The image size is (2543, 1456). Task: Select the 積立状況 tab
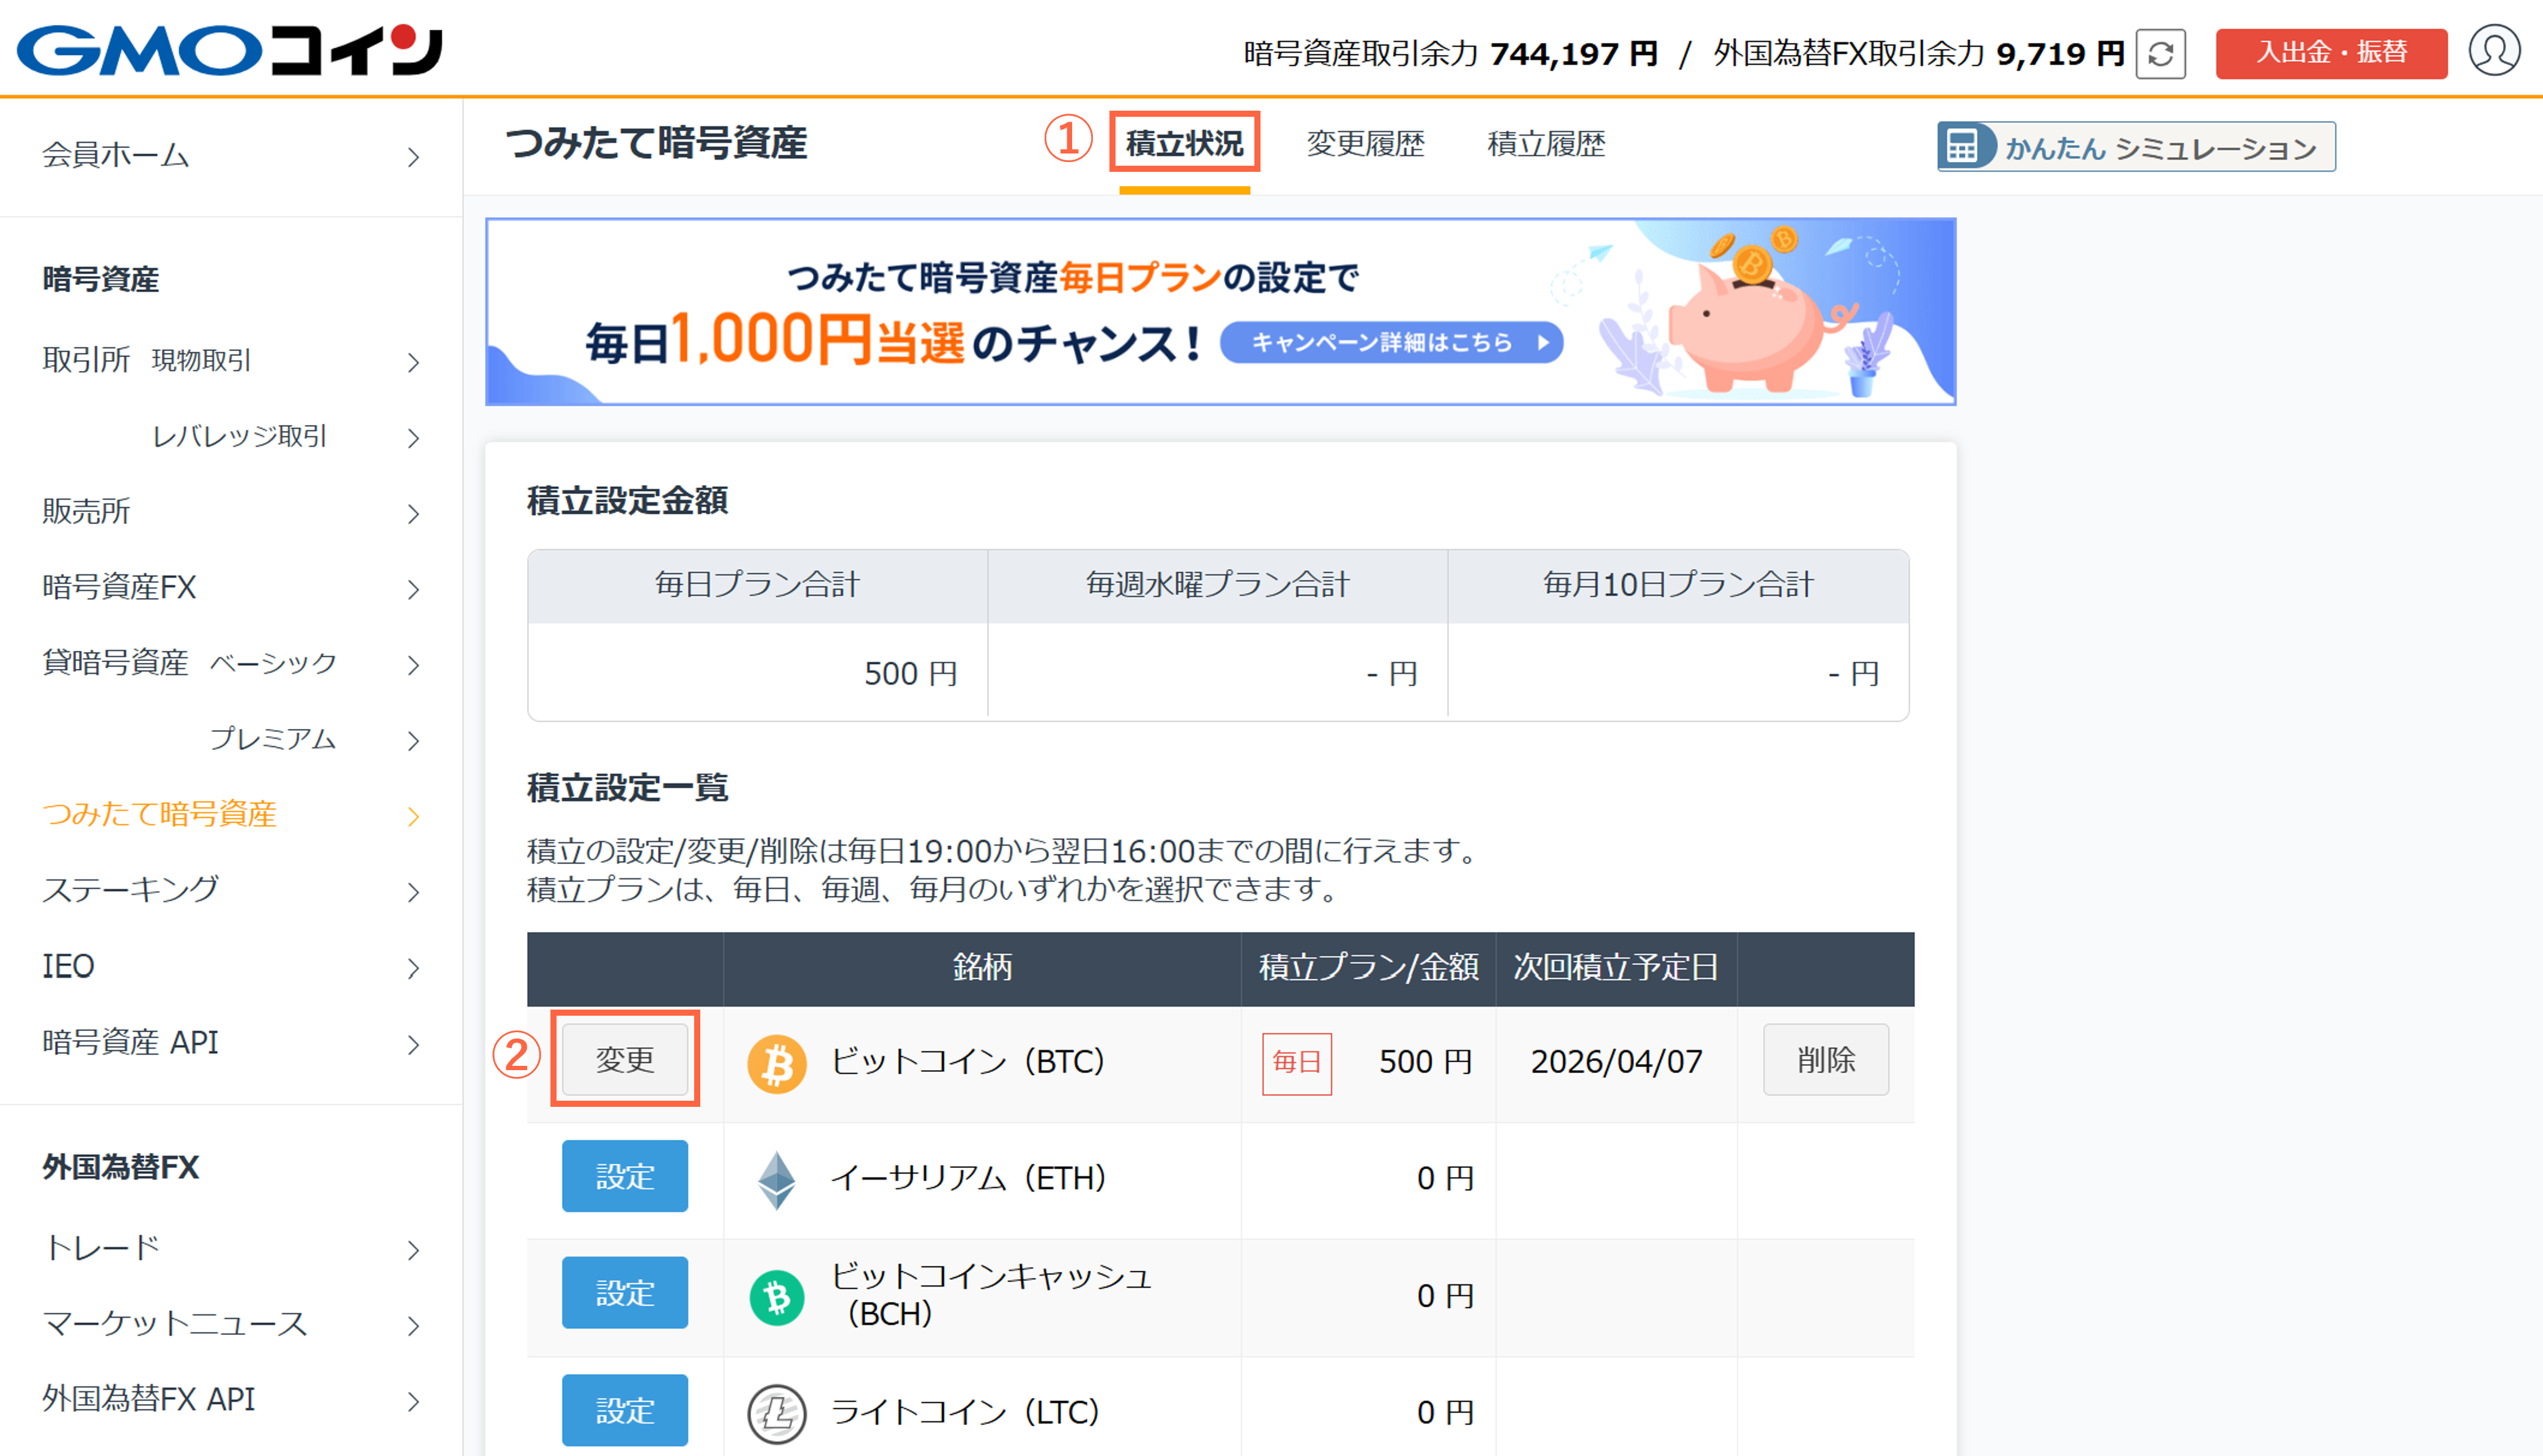(x=1184, y=144)
